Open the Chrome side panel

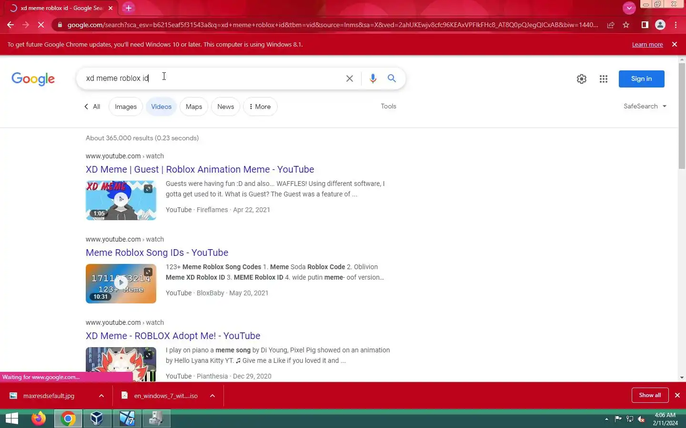pos(645,25)
